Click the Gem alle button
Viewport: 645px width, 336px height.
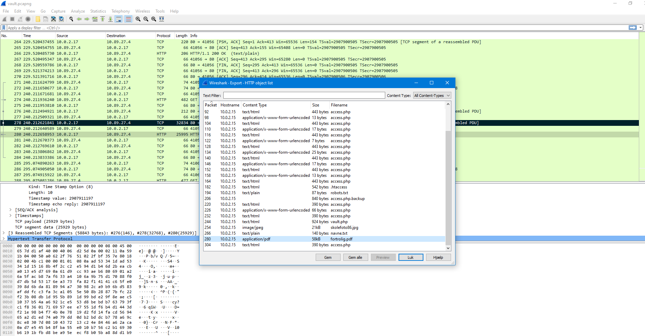click(355, 257)
